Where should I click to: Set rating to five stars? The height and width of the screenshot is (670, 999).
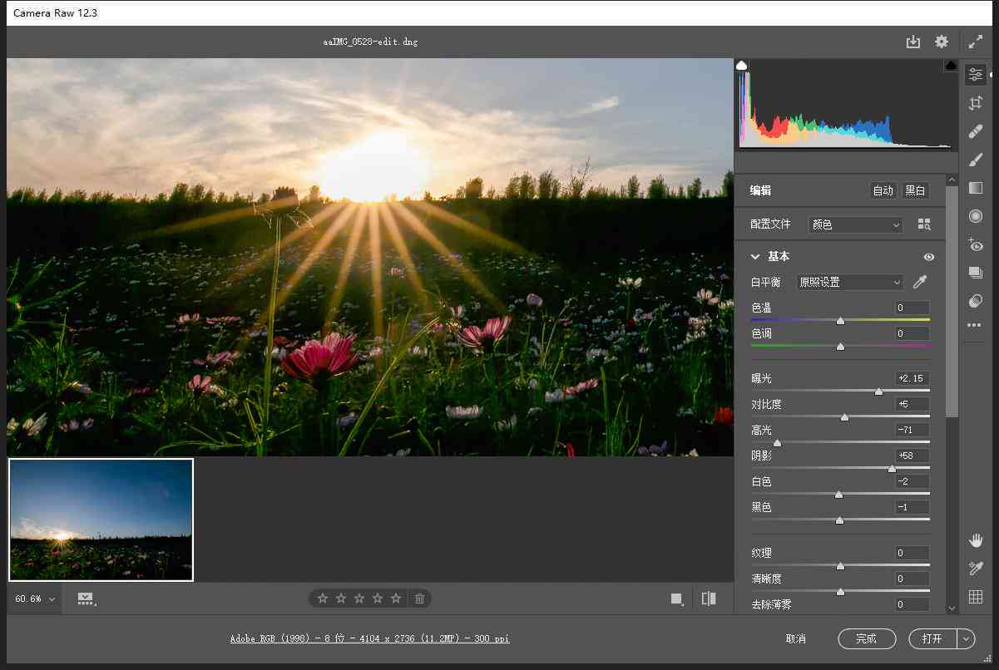(x=396, y=599)
